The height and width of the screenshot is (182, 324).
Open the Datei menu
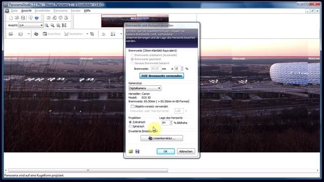click(14, 11)
